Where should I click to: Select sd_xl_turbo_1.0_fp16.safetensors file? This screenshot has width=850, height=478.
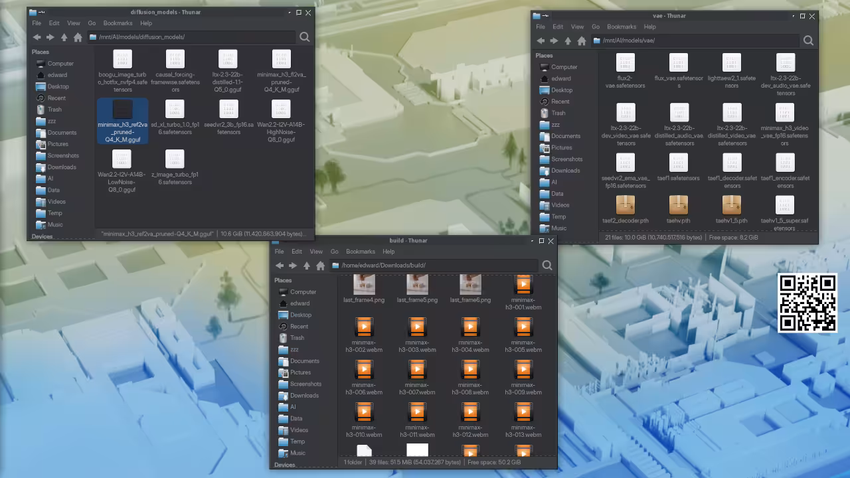(x=175, y=118)
